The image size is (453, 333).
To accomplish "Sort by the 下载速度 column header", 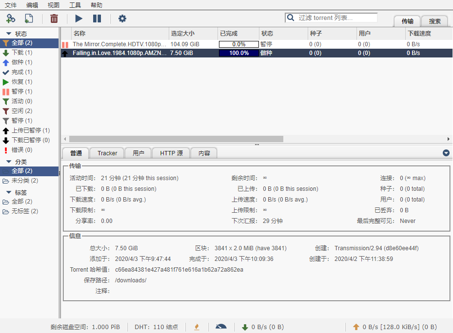I will click(429, 34).
